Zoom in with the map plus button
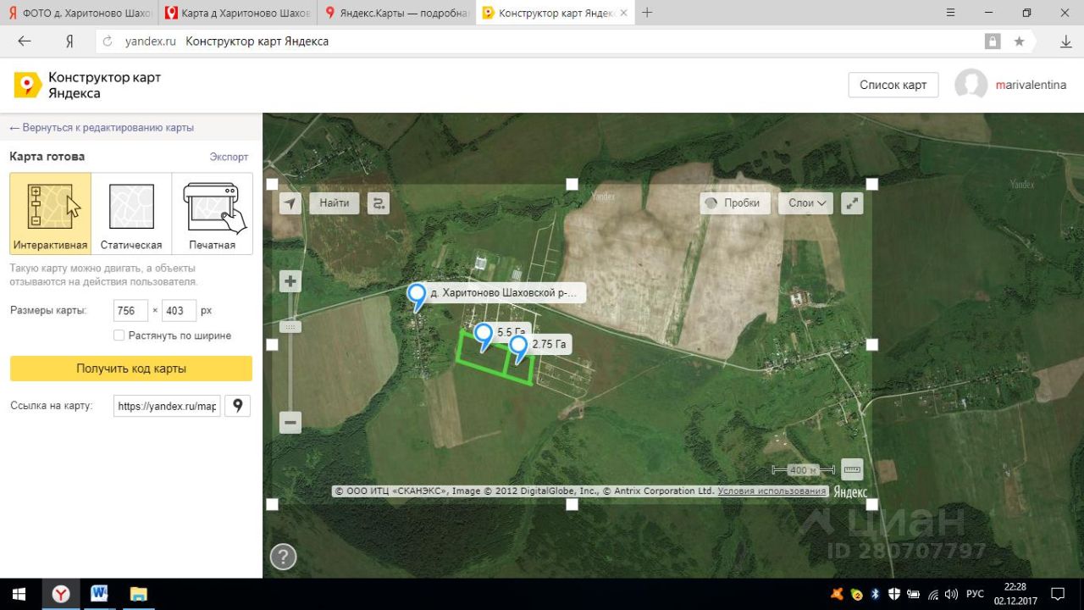The width and height of the screenshot is (1084, 610). click(x=290, y=282)
